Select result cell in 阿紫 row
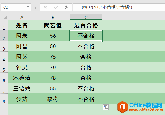 [86, 57]
